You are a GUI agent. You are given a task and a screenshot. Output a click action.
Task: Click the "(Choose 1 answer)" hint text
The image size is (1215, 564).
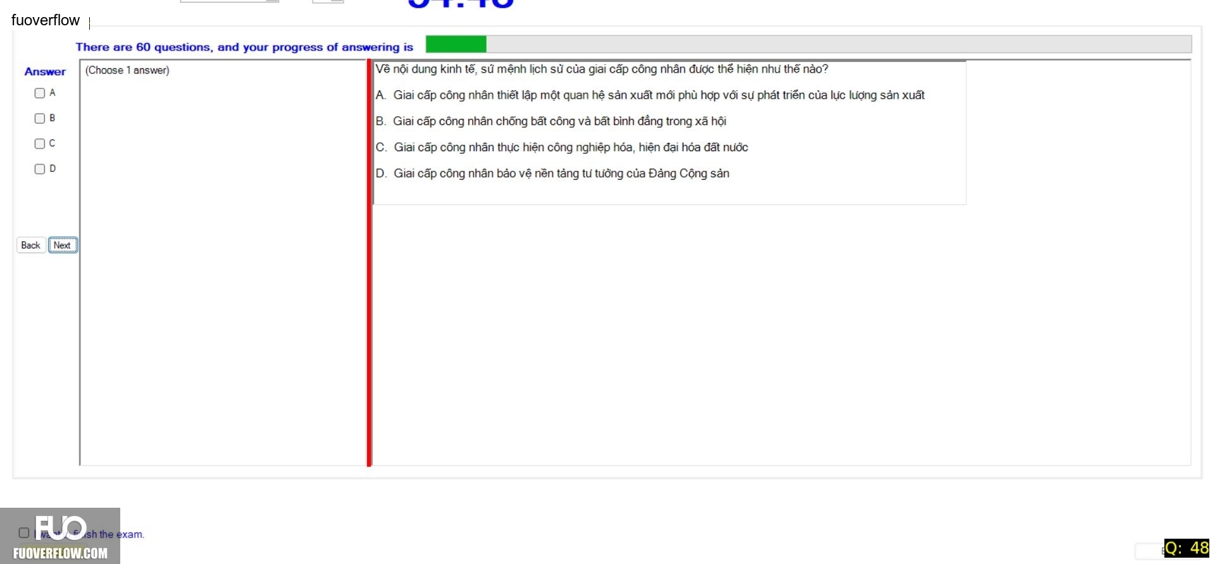coord(127,70)
